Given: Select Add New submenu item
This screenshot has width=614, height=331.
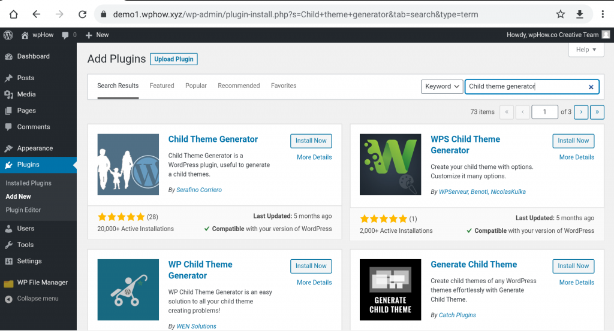Looking at the screenshot, I should tap(19, 196).
